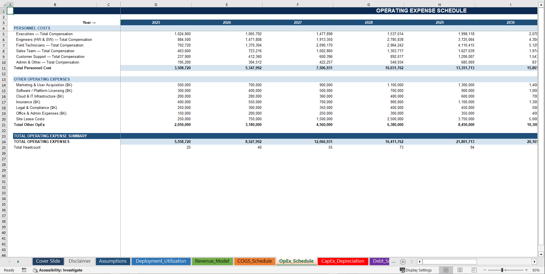Open Display Settings from the status bar
The width and height of the screenshot is (545, 274).
416,270
